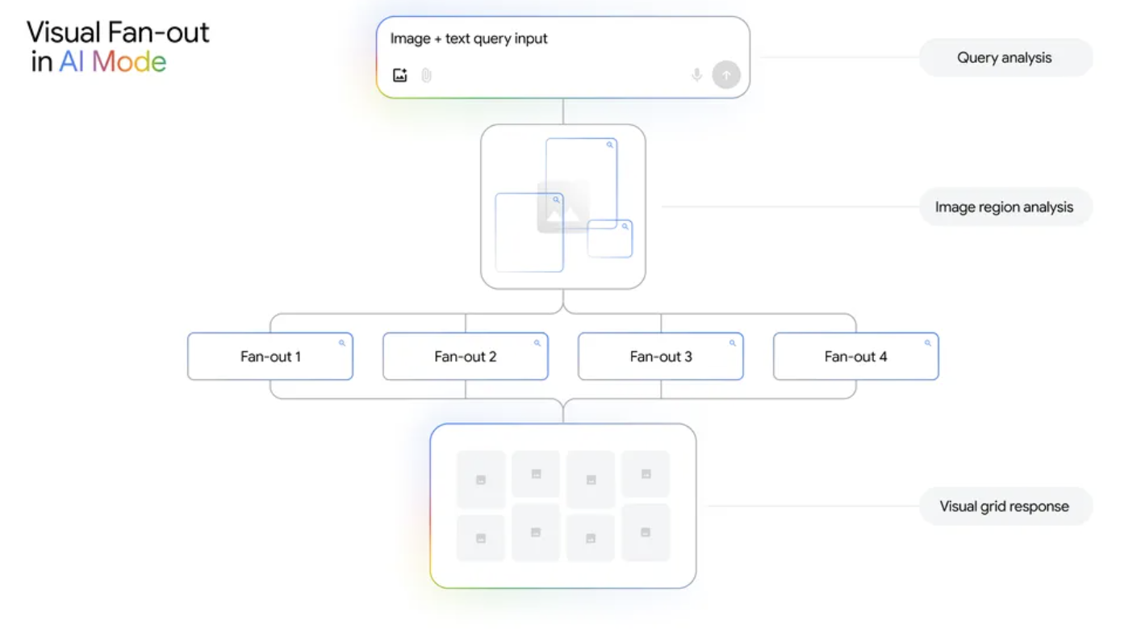
Task: Select the Visual grid response pill
Action: (x=1005, y=507)
